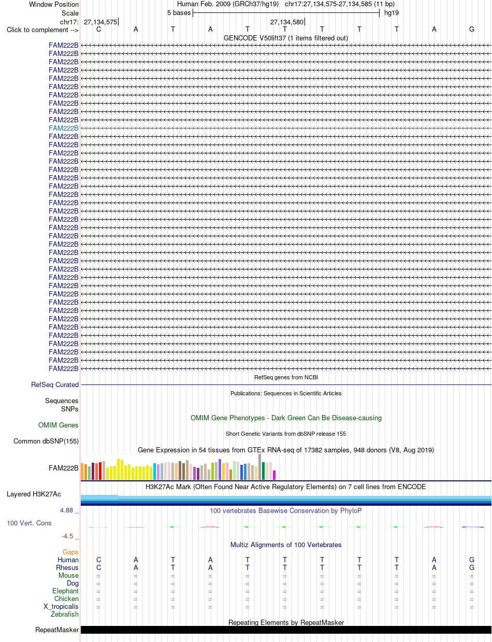Click the '5 bases' scale bar label
Viewport: 492px width, 642px height.
click(x=179, y=13)
